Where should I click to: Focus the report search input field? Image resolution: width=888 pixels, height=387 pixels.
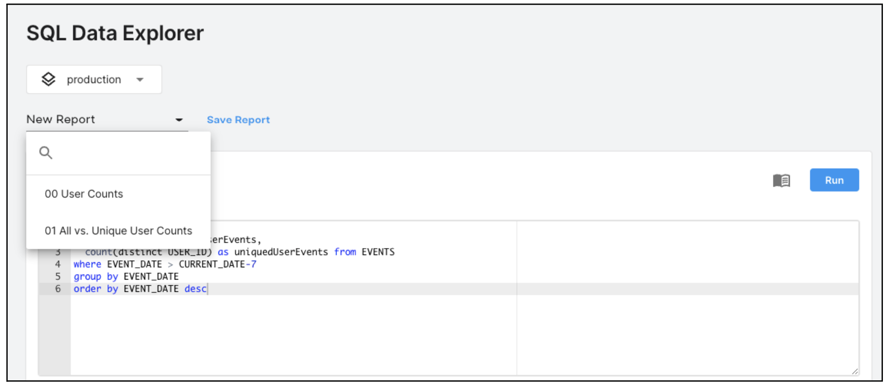point(127,153)
